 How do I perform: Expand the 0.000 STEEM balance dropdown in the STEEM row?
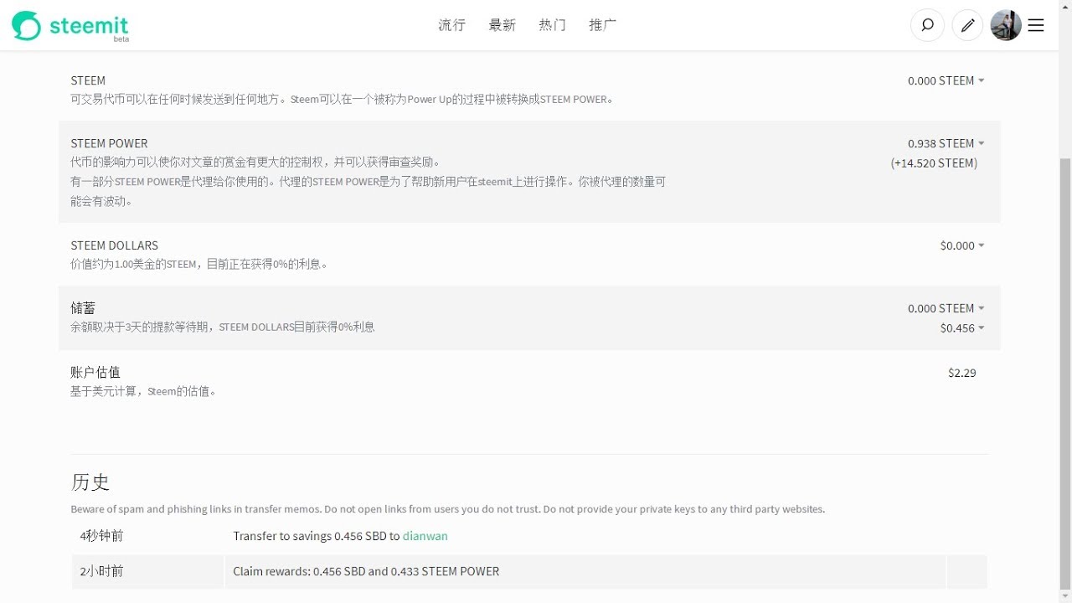pyautogui.click(x=946, y=80)
